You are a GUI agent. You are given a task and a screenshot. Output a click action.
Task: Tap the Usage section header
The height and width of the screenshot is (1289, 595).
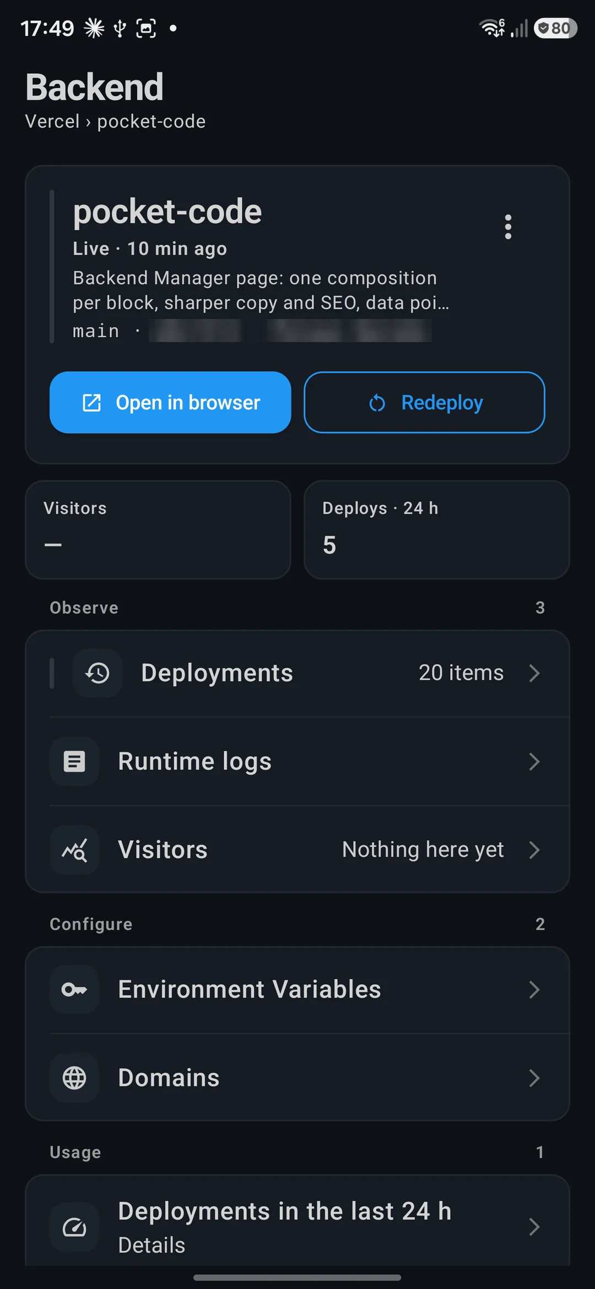(75, 1152)
